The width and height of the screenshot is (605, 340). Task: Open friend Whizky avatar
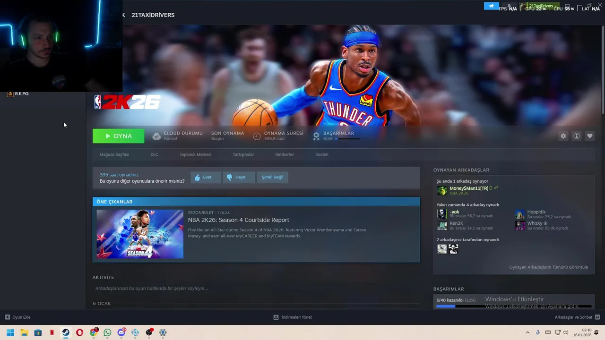pyautogui.click(x=520, y=225)
